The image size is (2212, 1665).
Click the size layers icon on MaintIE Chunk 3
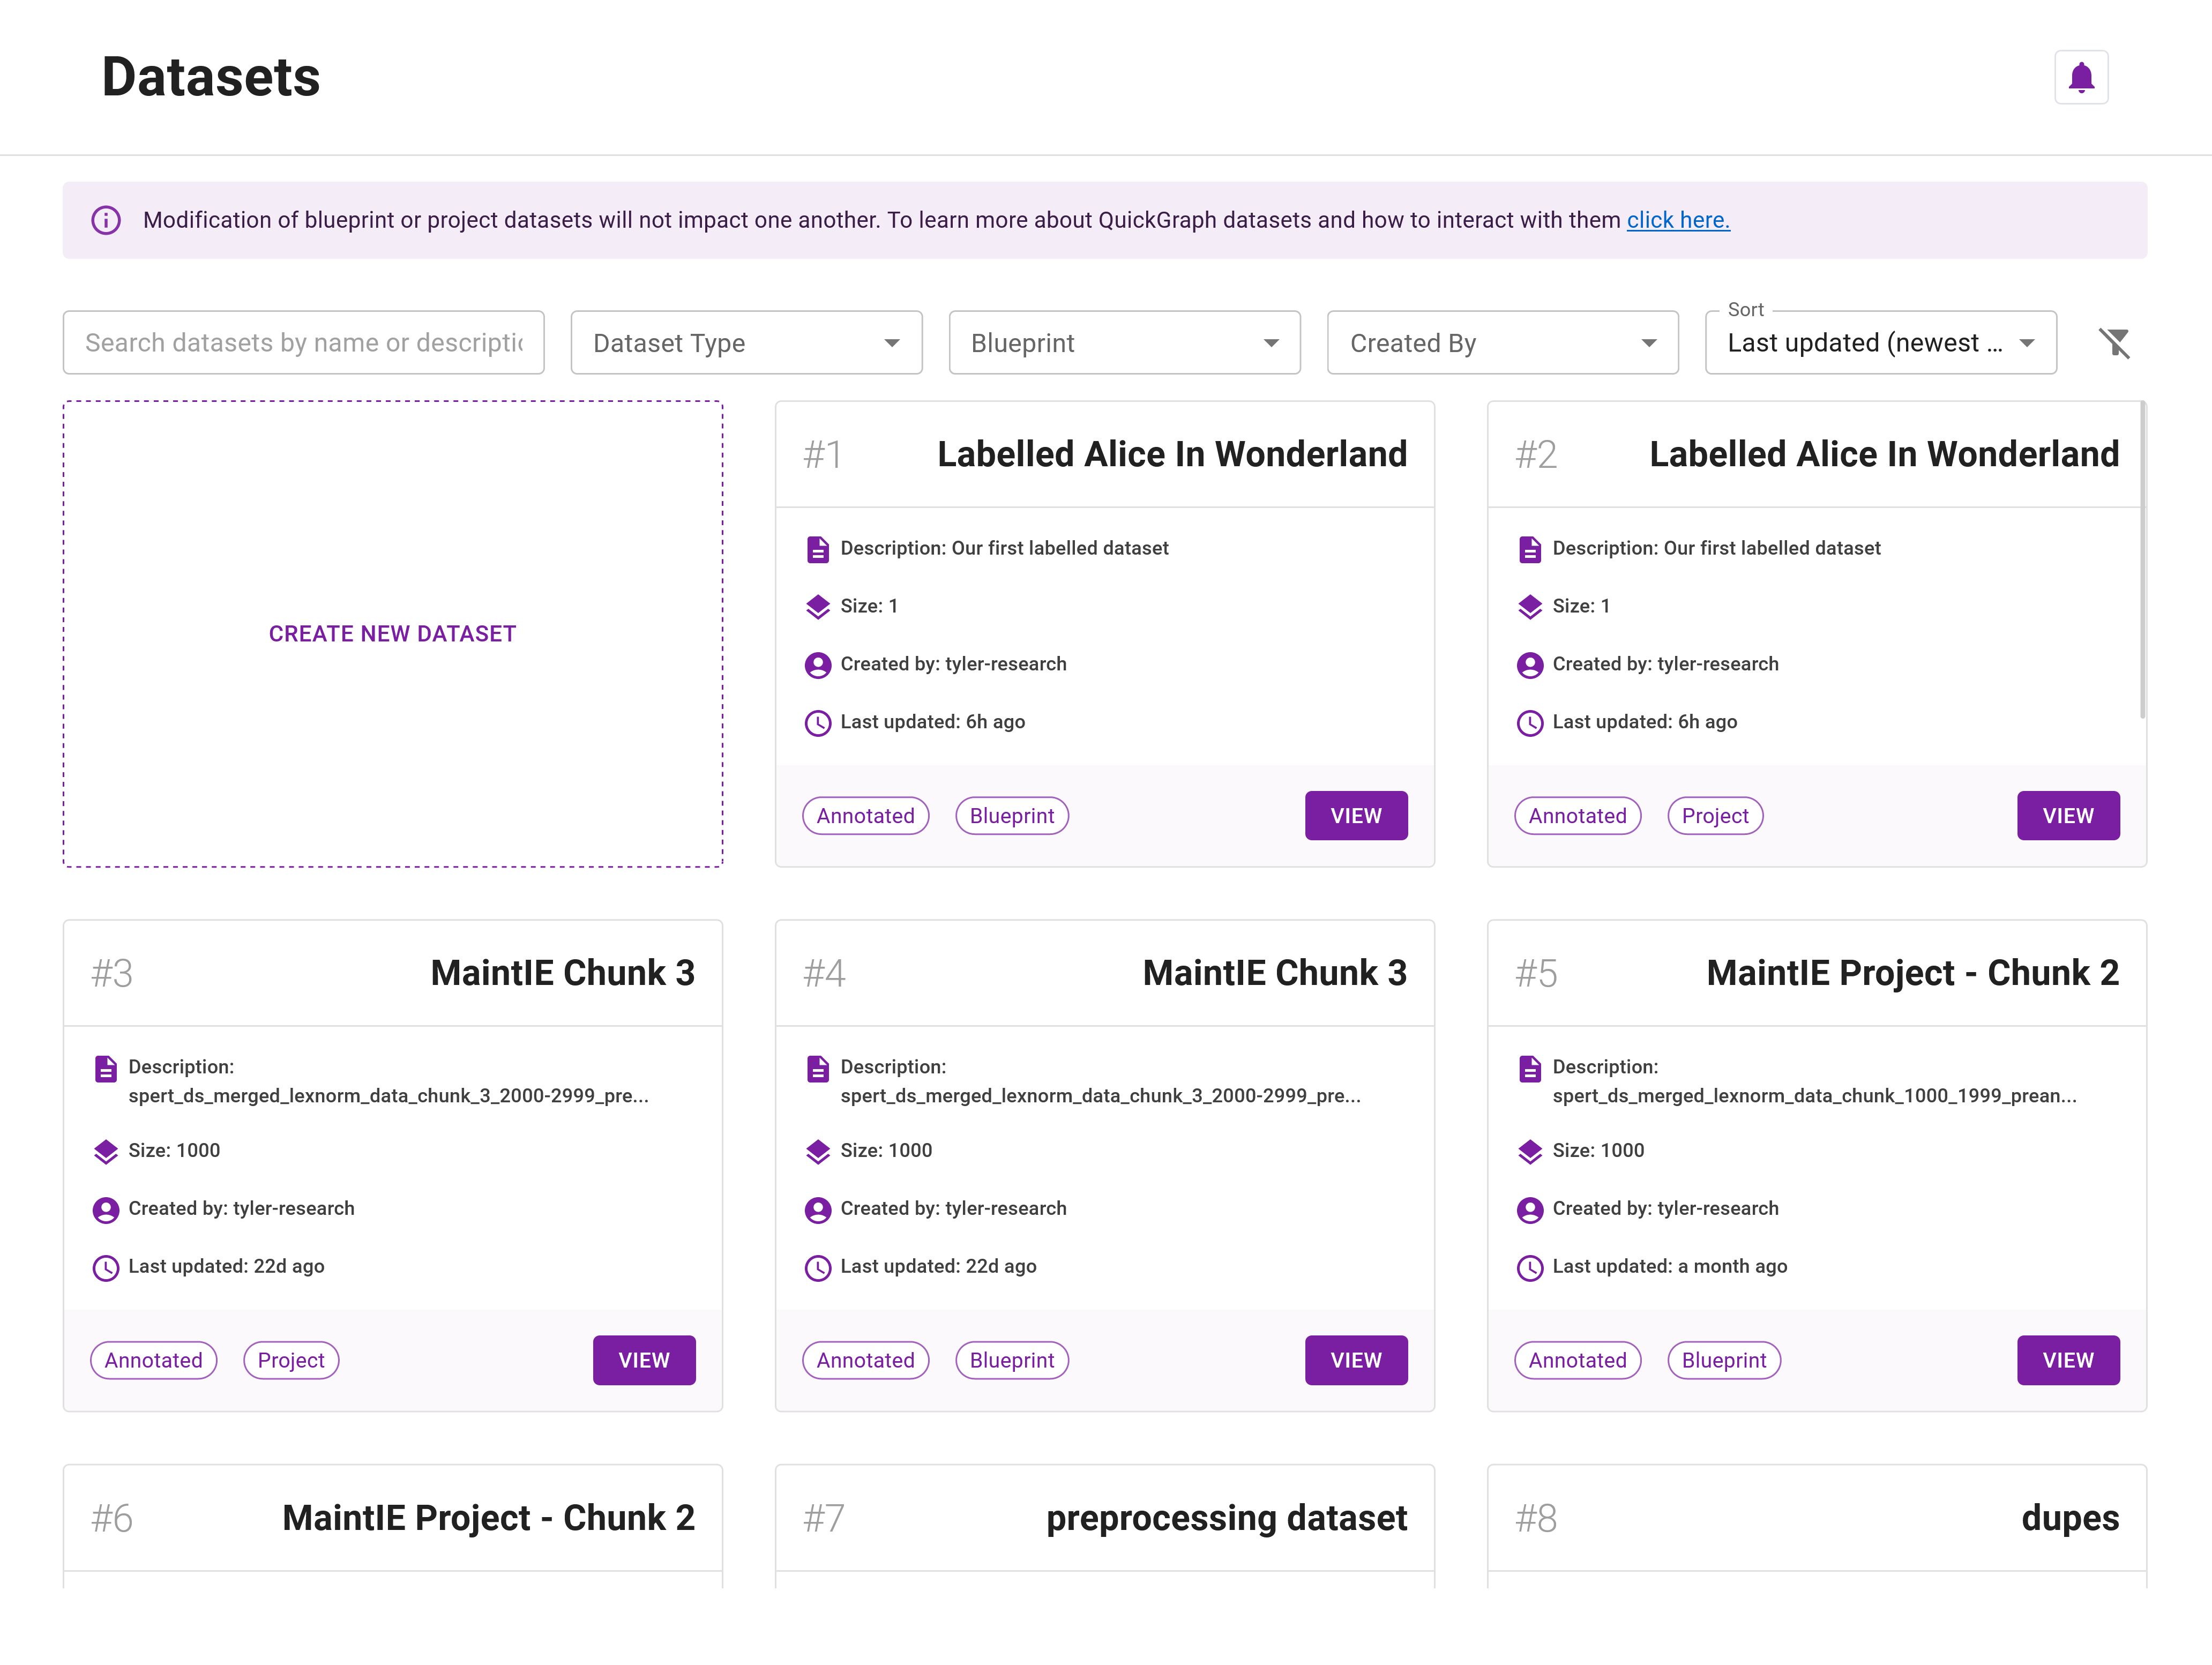pos(106,1151)
